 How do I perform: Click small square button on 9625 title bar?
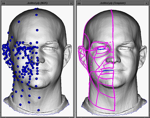71,3
